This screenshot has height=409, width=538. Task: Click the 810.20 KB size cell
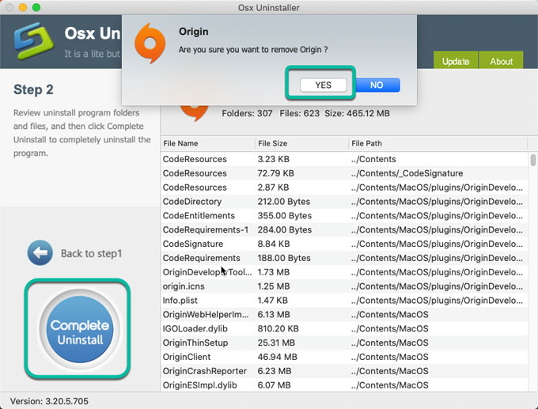tap(278, 329)
